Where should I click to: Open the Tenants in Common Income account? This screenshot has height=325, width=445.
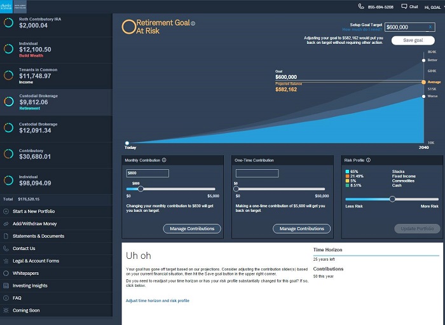pos(56,75)
